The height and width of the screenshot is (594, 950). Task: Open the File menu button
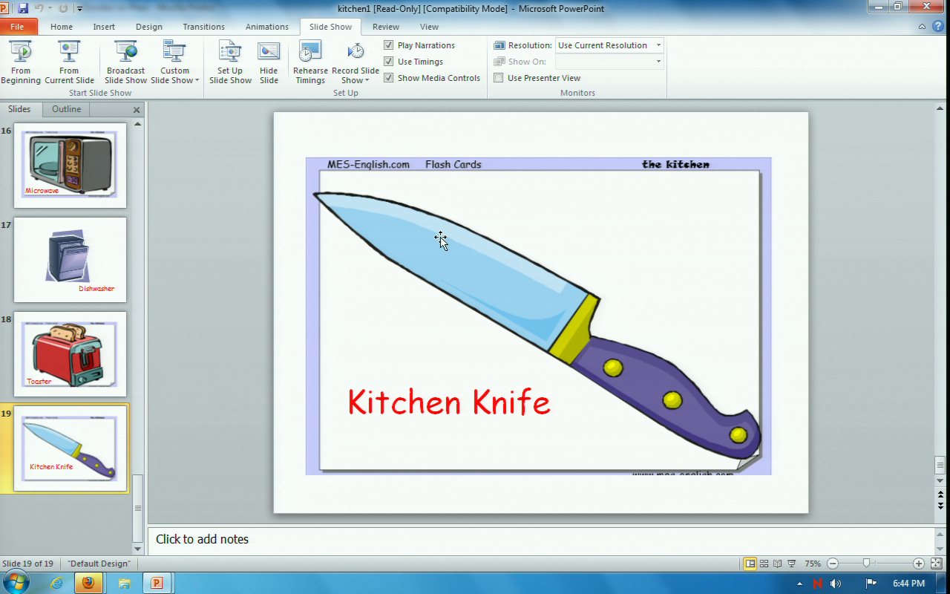[x=17, y=27]
